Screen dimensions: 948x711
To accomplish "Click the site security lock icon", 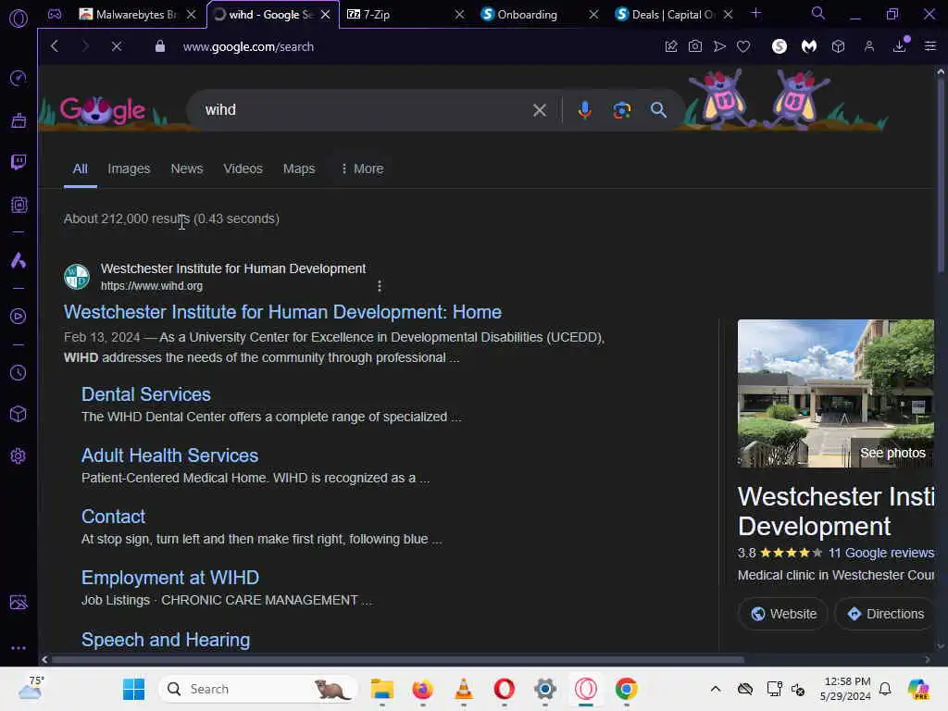I will pyautogui.click(x=159, y=46).
